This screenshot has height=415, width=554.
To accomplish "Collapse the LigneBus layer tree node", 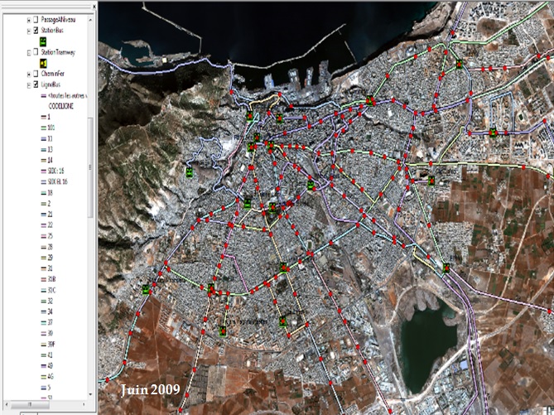I will pos(29,84).
